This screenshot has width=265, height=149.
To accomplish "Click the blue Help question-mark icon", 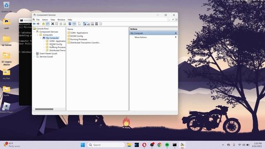I will pyautogui.click(x=70, y=24).
